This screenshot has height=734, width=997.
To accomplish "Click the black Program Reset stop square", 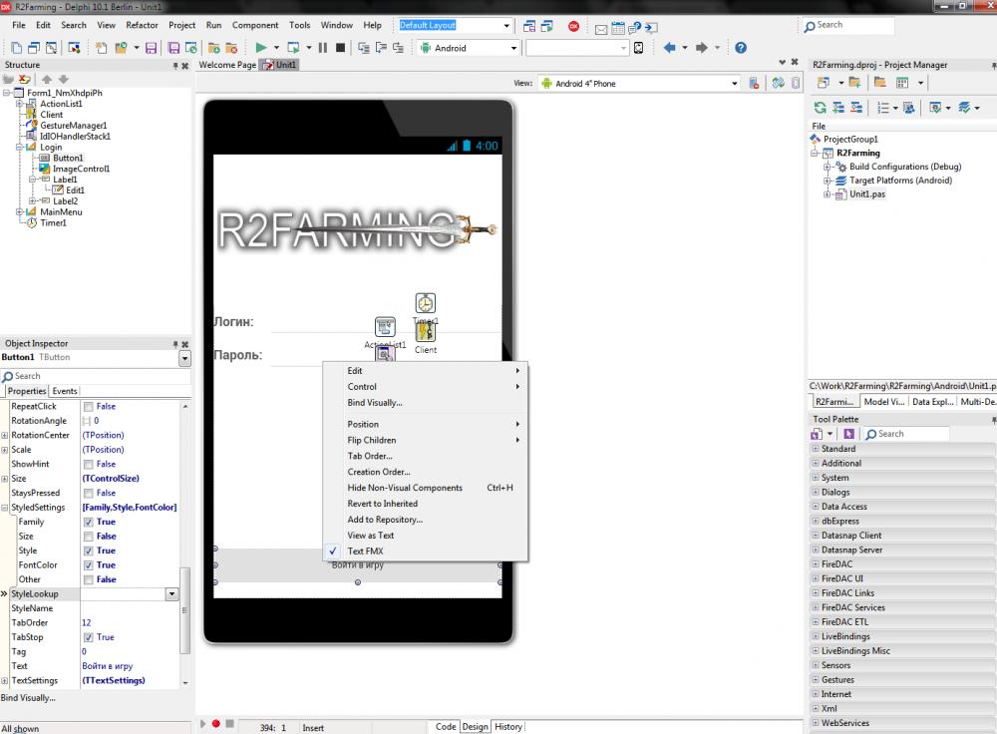I will (340, 48).
